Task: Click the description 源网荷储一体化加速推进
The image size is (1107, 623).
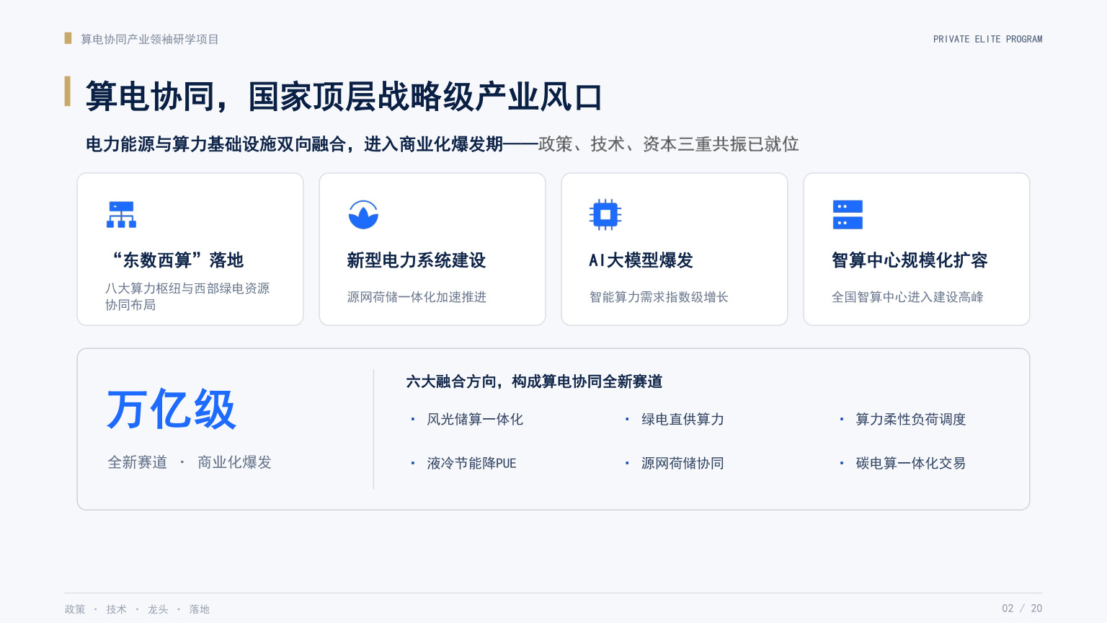Action: tap(417, 297)
